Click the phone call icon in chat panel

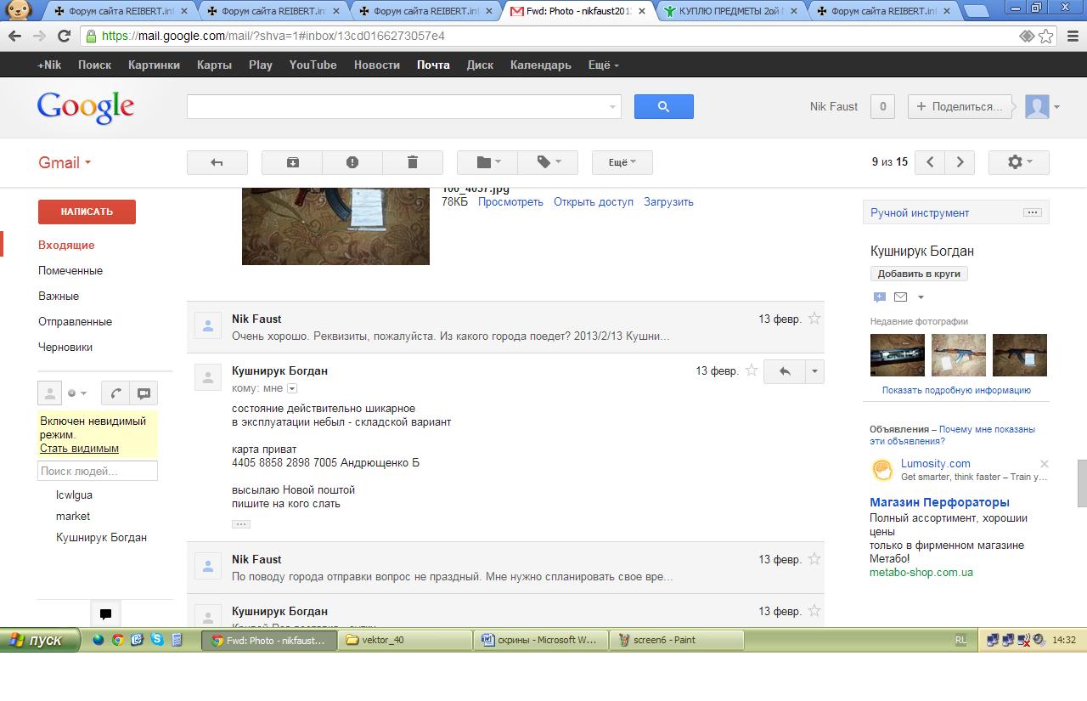115,393
